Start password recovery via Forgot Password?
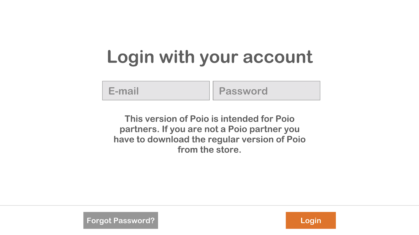Viewport: 419px width, 235px height. click(121, 220)
